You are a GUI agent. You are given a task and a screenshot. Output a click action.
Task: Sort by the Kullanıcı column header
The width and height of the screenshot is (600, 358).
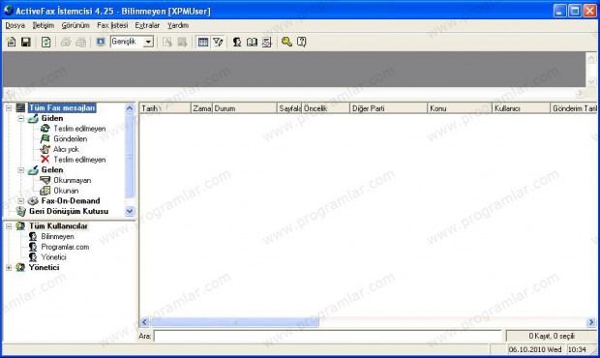(x=522, y=108)
